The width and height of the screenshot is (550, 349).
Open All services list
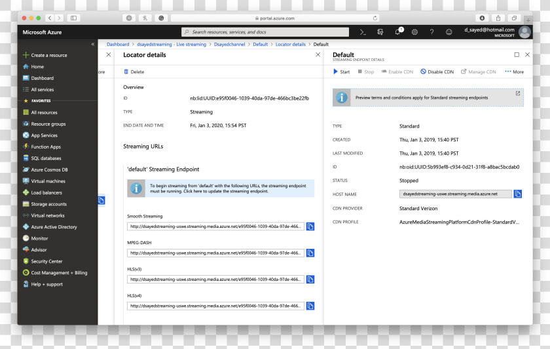pos(38,90)
